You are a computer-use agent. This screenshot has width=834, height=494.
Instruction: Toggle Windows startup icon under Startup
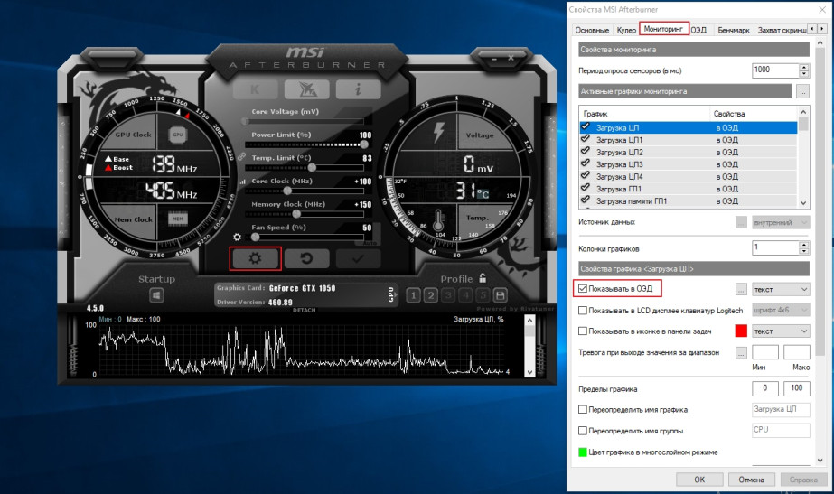[x=156, y=295]
